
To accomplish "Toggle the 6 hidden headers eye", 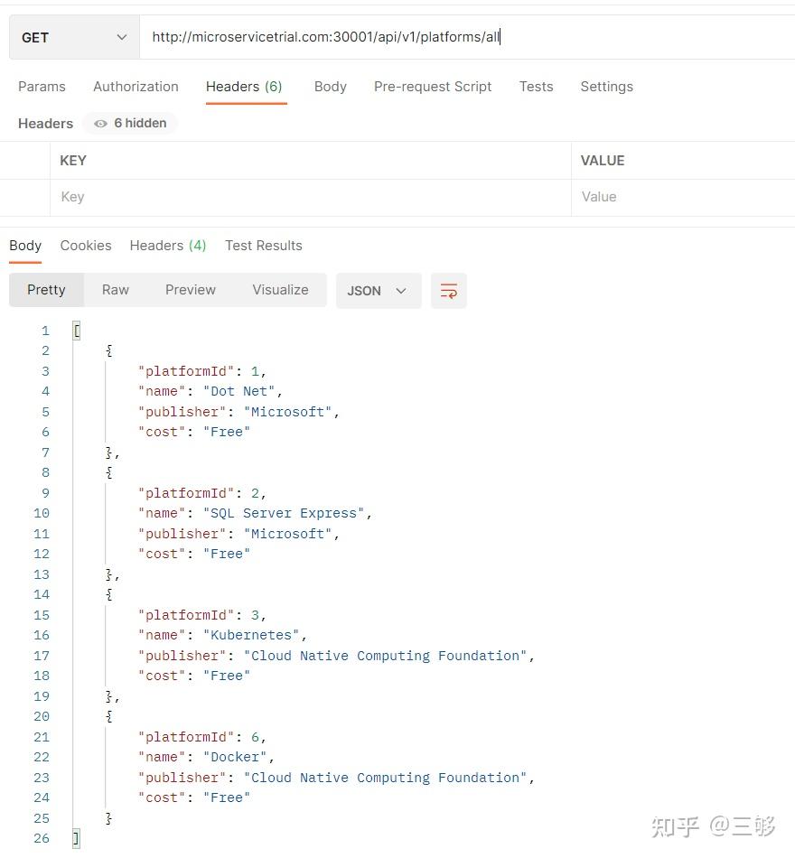I will [130, 124].
